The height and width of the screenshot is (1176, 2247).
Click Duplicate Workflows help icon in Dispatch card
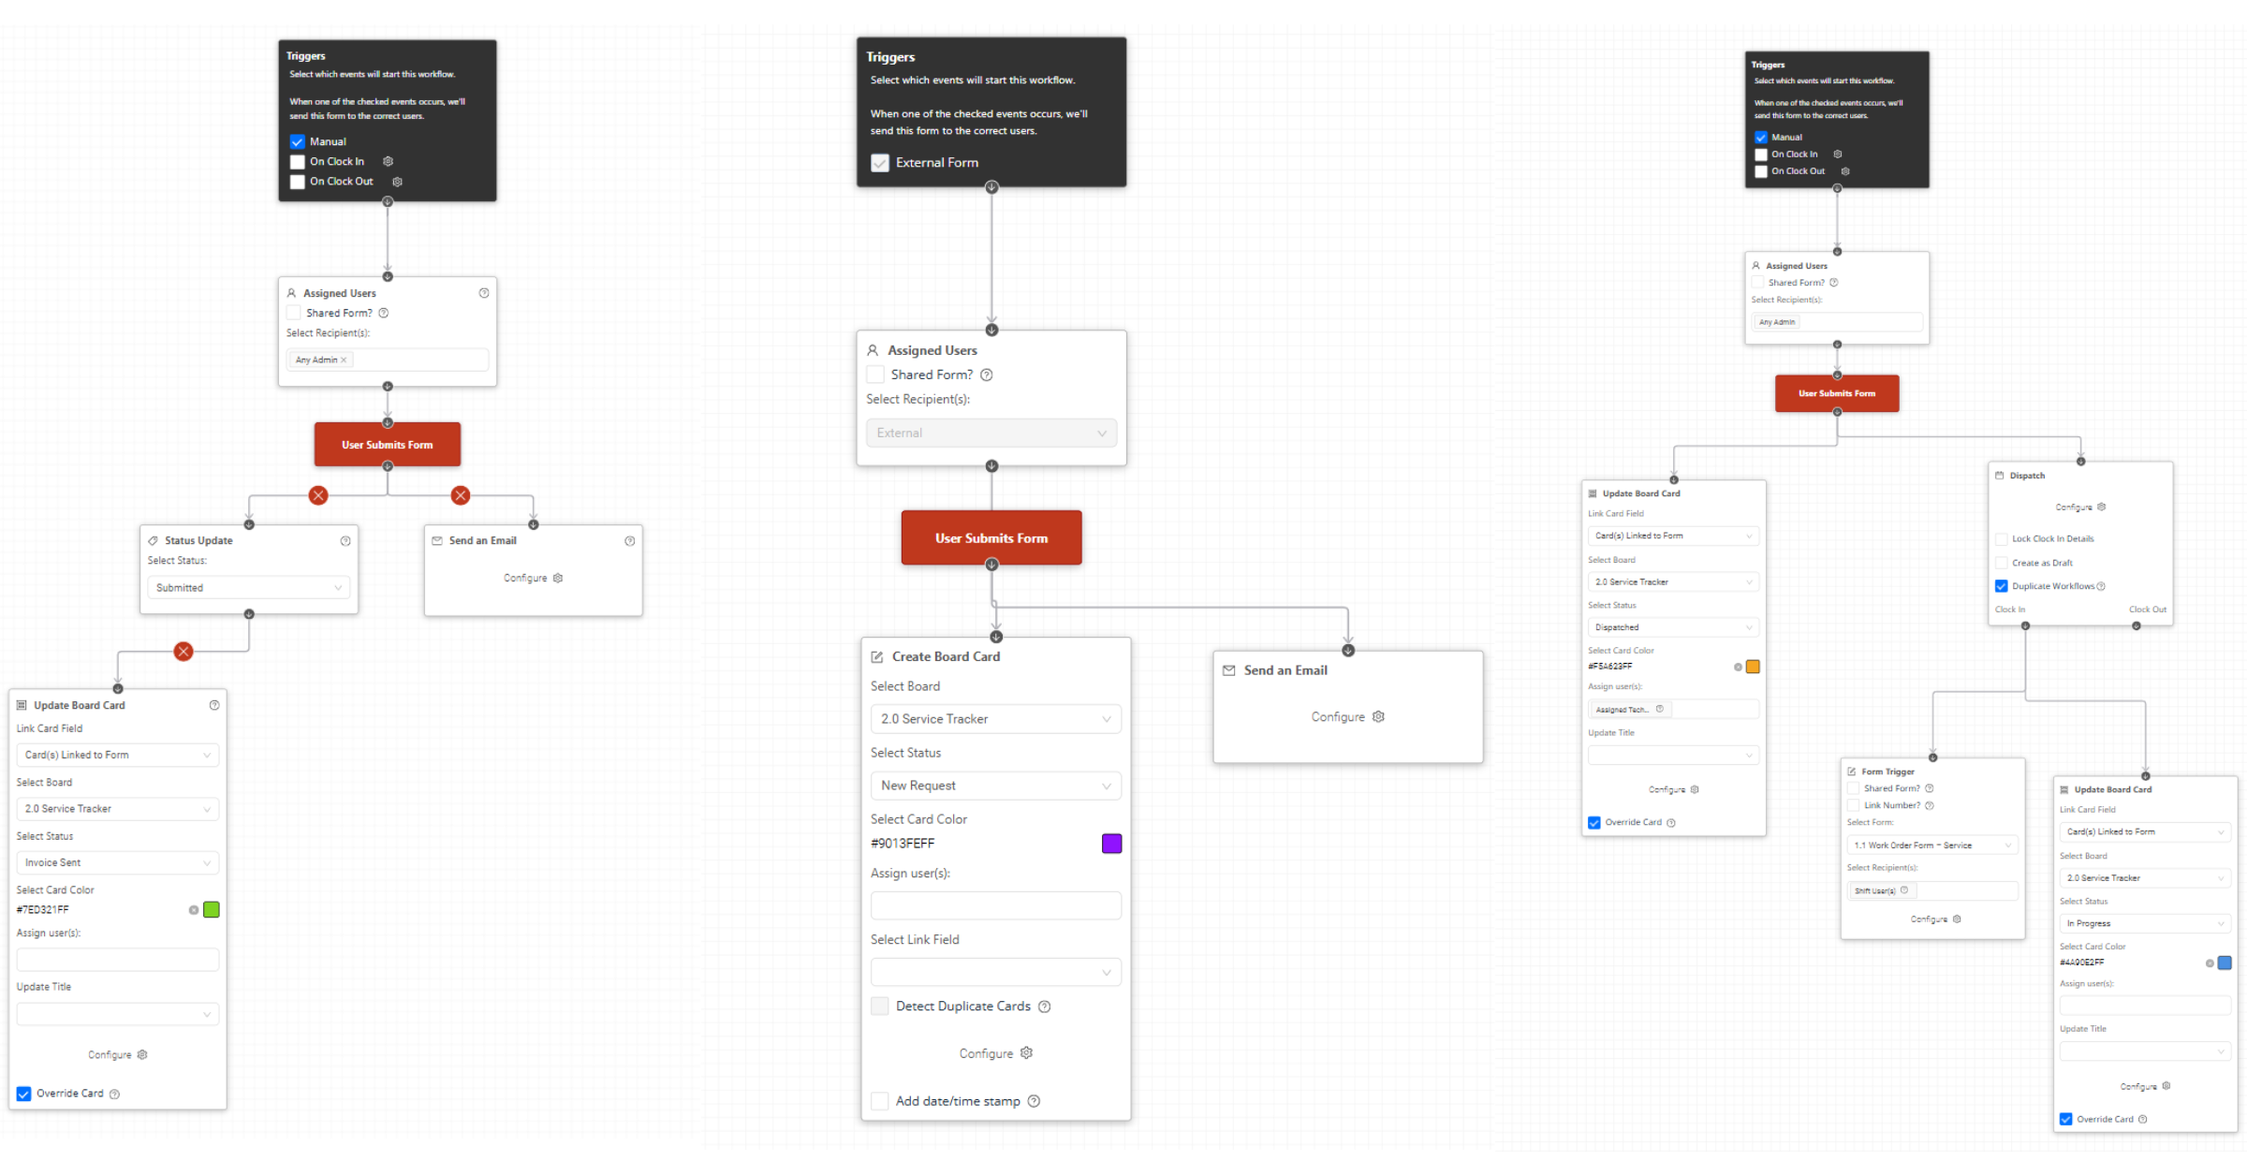2101,586
